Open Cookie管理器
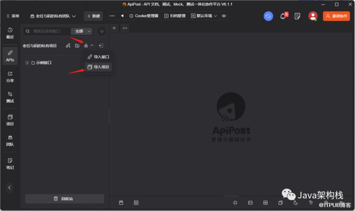Viewport: 355px width, 211px height. 144,16
